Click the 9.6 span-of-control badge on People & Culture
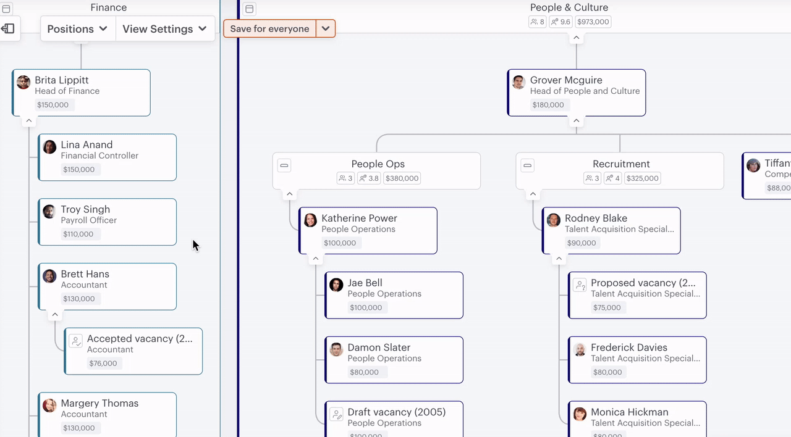The image size is (791, 437). click(560, 21)
